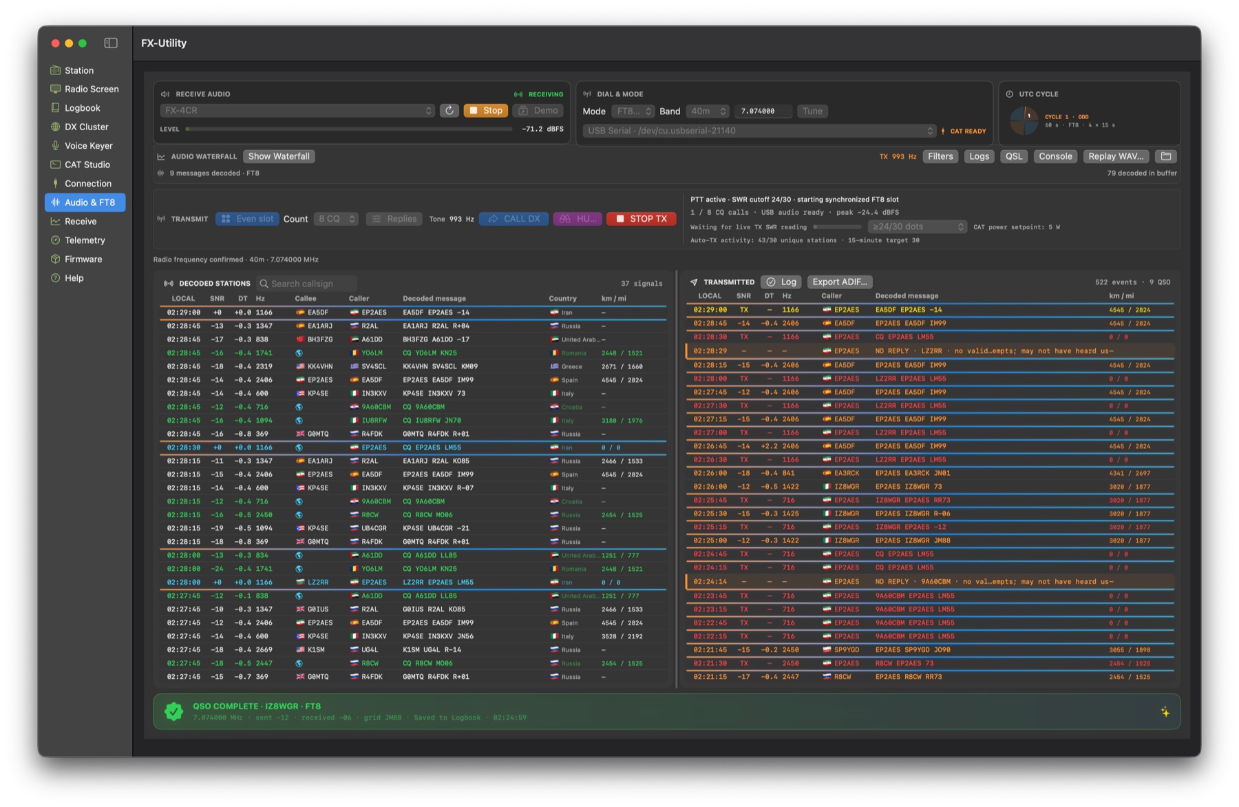Toggle the Replies option in Transmit
Screen dimensions: 1239x807
[394, 219]
